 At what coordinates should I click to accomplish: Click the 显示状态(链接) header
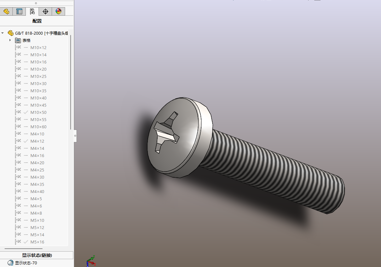[x=37, y=255]
